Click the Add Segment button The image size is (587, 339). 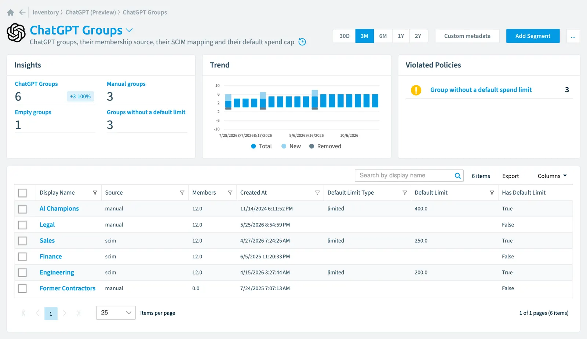click(x=533, y=36)
